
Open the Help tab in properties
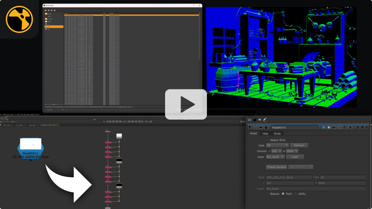265,134
